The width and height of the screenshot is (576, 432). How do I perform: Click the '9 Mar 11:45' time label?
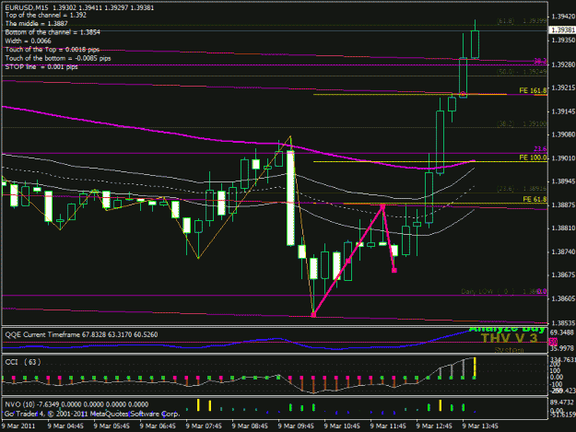tap(388, 426)
